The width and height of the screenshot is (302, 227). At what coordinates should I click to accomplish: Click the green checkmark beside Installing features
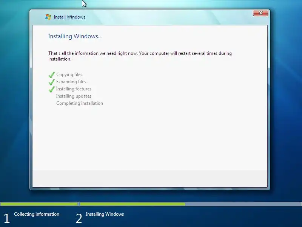52,89
